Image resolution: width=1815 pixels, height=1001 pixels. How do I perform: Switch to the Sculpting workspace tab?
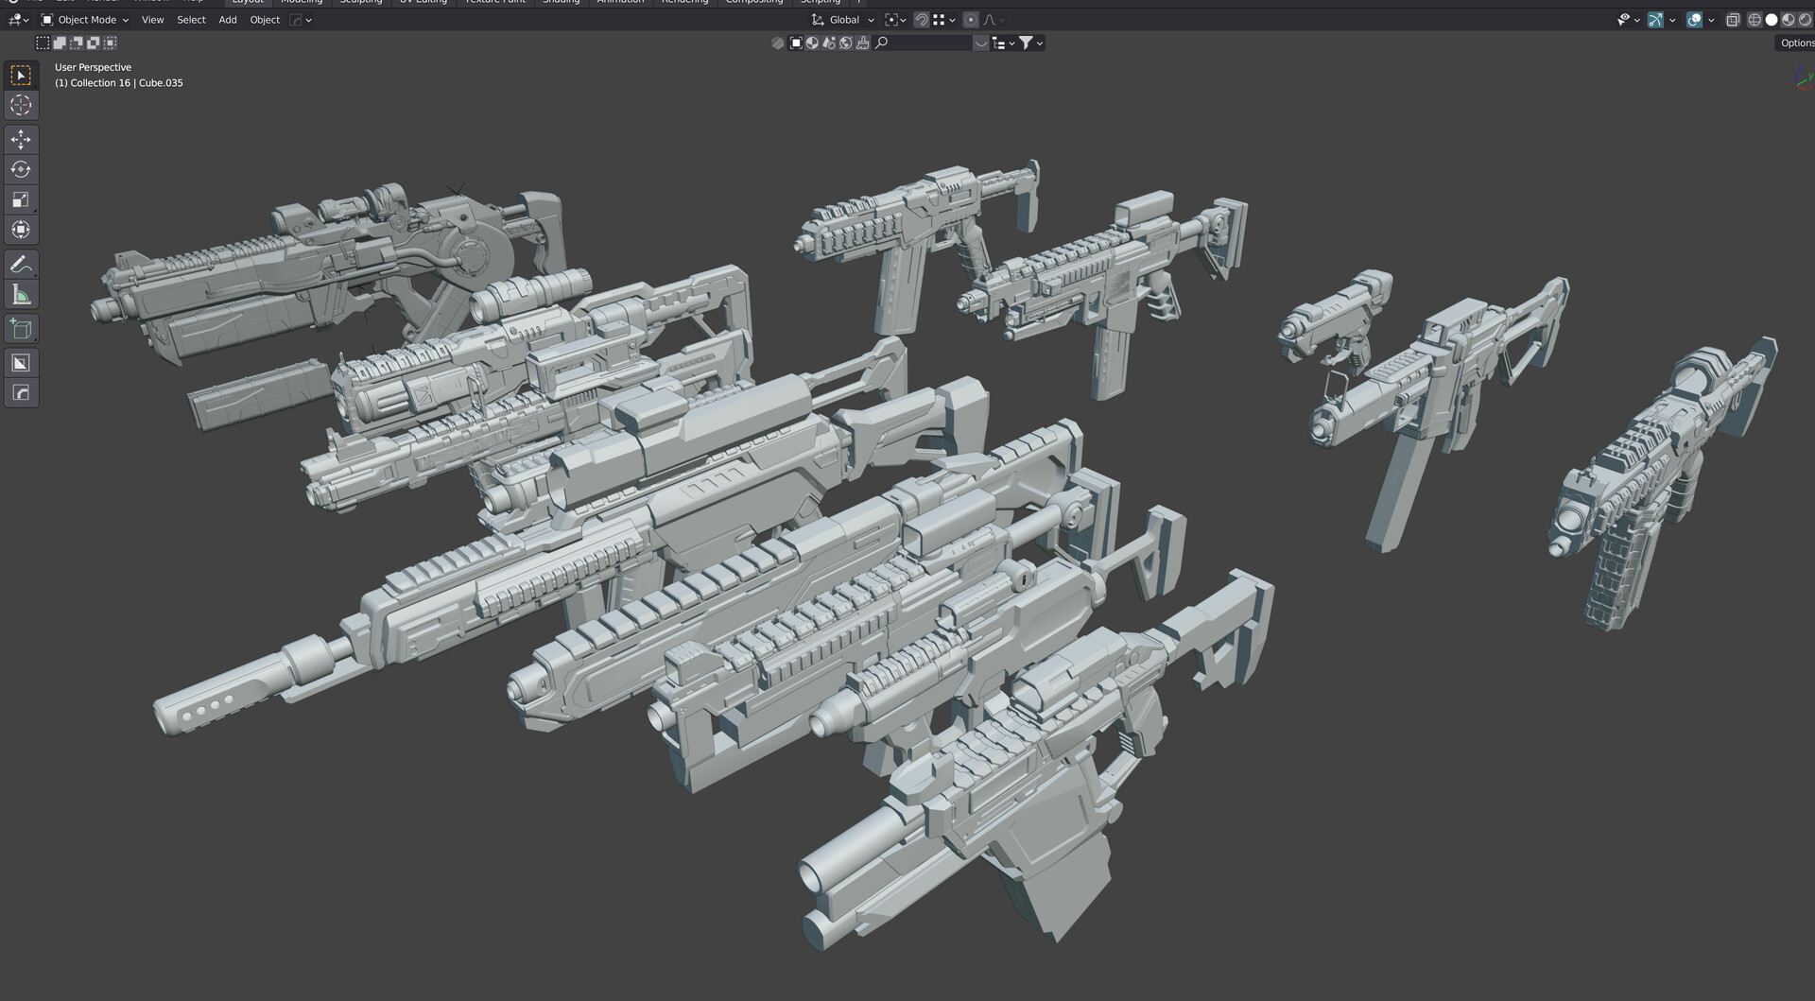click(x=360, y=2)
